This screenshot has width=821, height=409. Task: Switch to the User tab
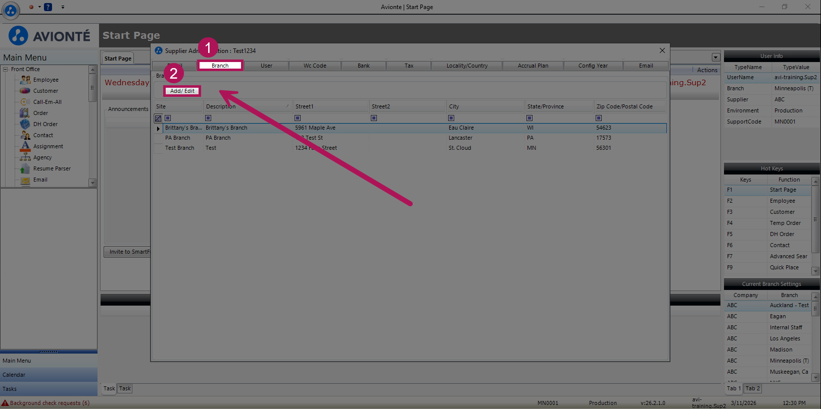click(x=266, y=66)
